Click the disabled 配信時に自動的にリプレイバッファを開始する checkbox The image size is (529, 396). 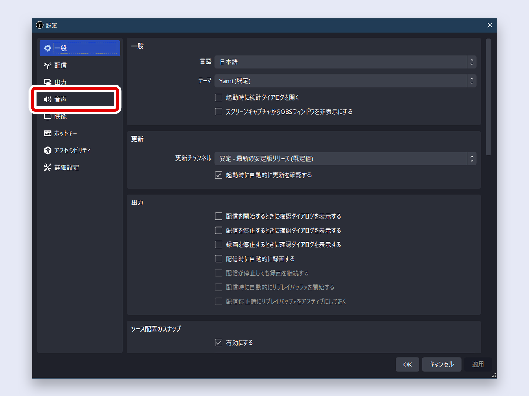coord(219,287)
